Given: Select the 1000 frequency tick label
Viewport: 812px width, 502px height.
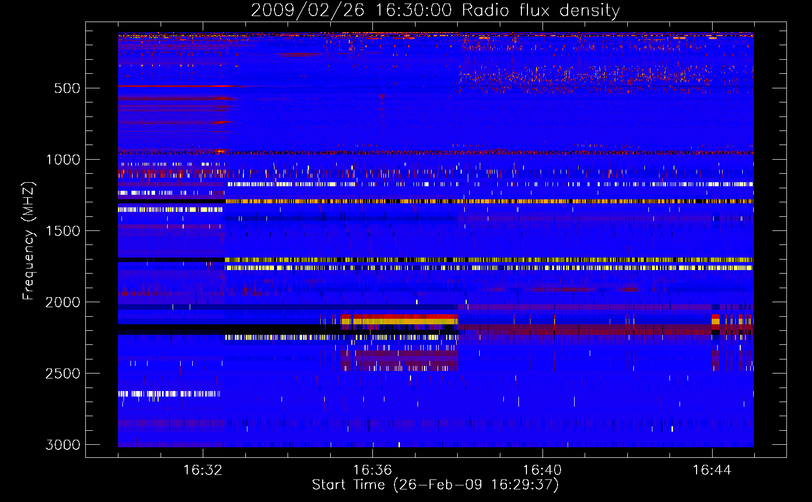Looking at the screenshot, I should click(x=63, y=160).
